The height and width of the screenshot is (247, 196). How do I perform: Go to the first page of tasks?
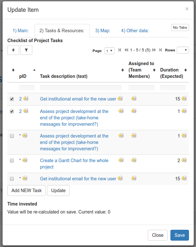120,50
